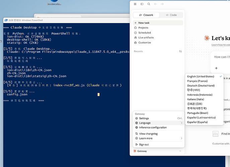Click the Customize briefcase icon
The image size is (230, 167).
[135, 43]
